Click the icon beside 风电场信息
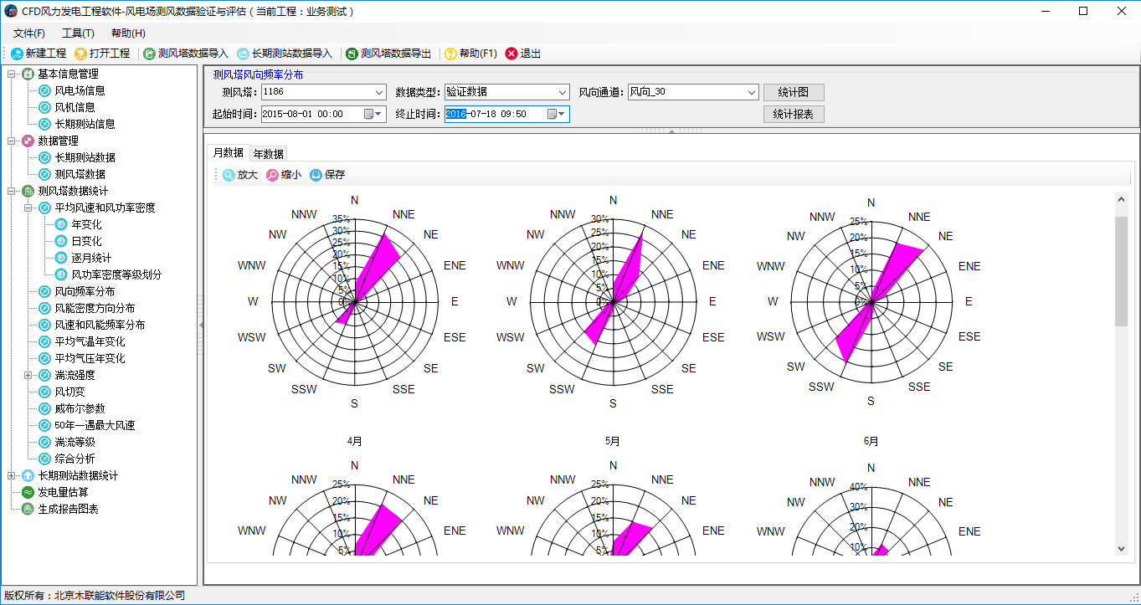The width and height of the screenshot is (1141, 605). tap(45, 90)
